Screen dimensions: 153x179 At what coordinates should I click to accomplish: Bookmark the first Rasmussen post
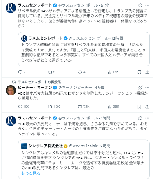coord(140,72)
